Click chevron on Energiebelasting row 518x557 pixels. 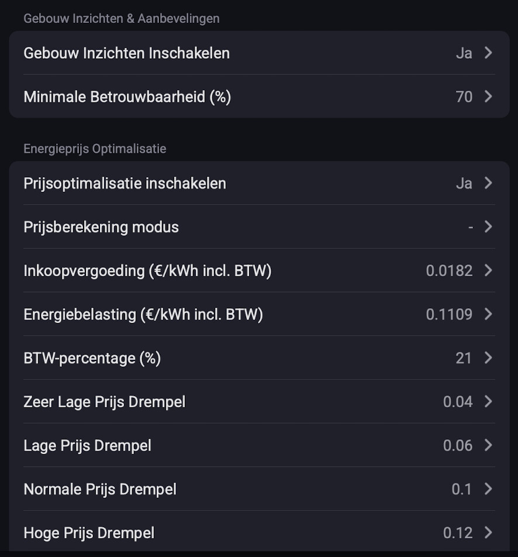pos(489,314)
